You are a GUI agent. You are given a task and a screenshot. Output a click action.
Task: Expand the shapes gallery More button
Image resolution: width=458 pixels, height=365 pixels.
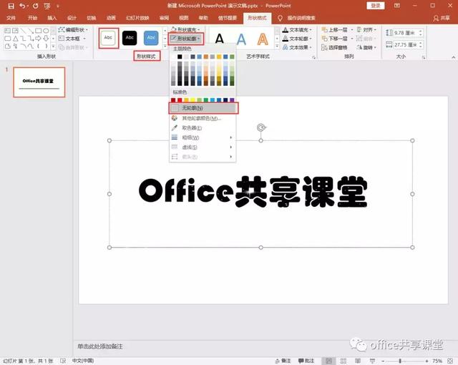point(53,46)
